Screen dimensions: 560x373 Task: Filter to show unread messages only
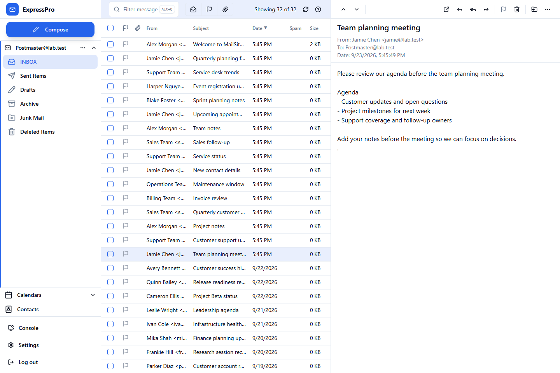[193, 9]
